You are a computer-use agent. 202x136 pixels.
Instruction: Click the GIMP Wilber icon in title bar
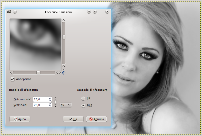point(9,12)
